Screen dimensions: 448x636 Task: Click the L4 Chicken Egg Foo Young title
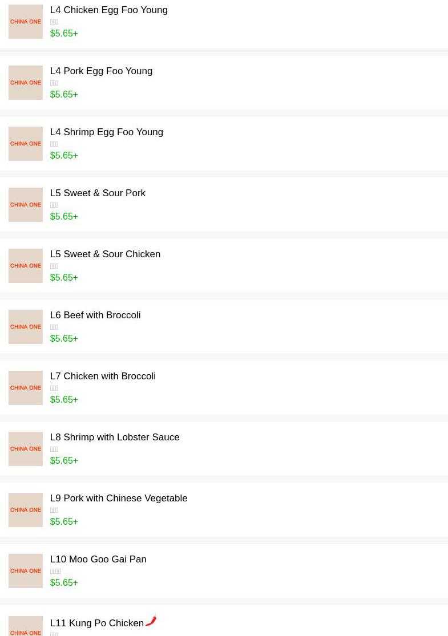coord(108,10)
